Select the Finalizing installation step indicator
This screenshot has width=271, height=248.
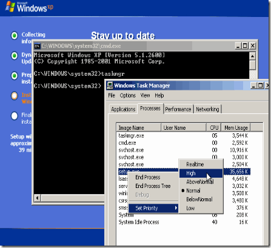(x=14, y=116)
